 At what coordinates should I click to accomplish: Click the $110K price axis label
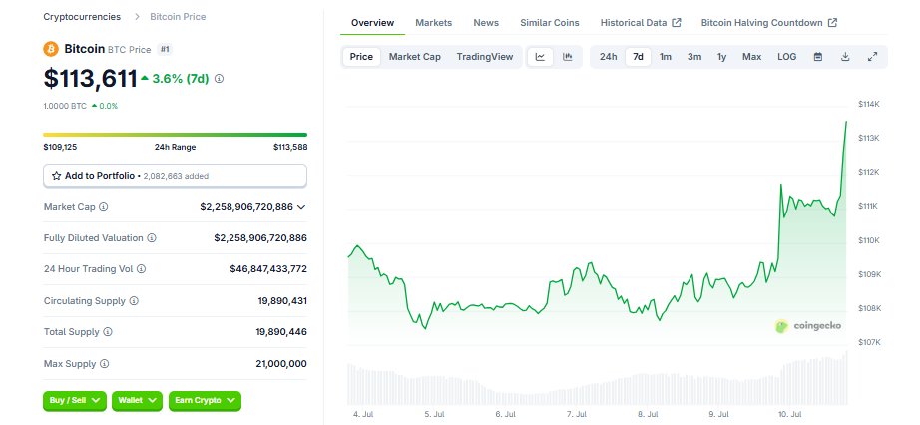click(x=868, y=240)
